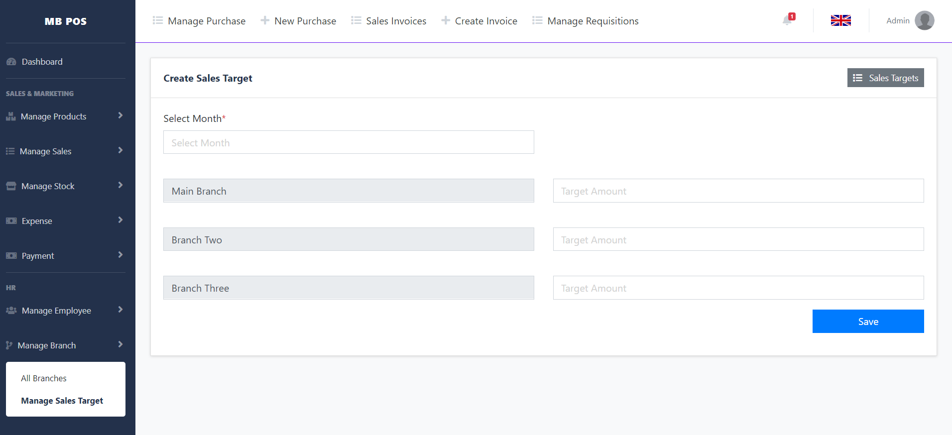Click the Manage Employee people icon
Viewport: 952px width, 435px height.
tap(11, 311)
